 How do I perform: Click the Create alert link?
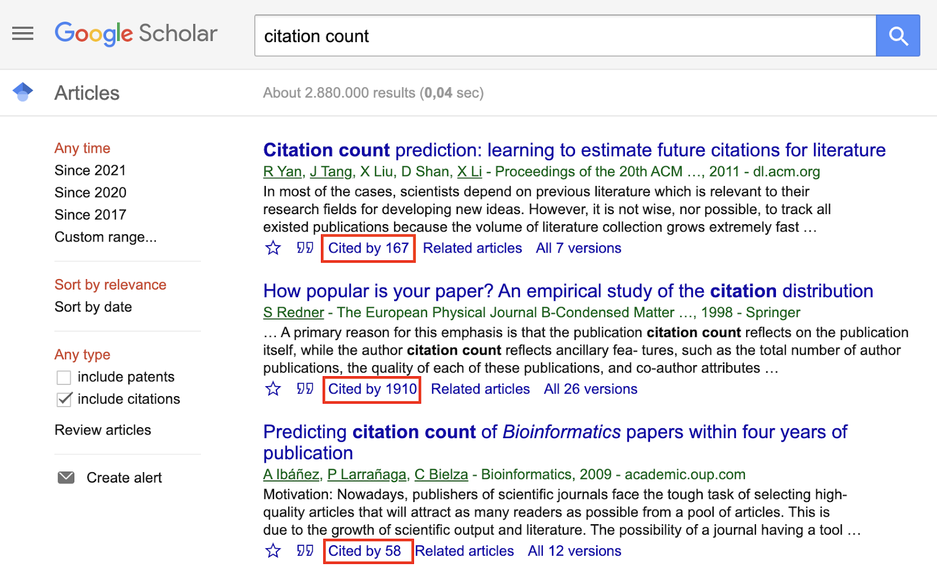click(x=124, y=478)
